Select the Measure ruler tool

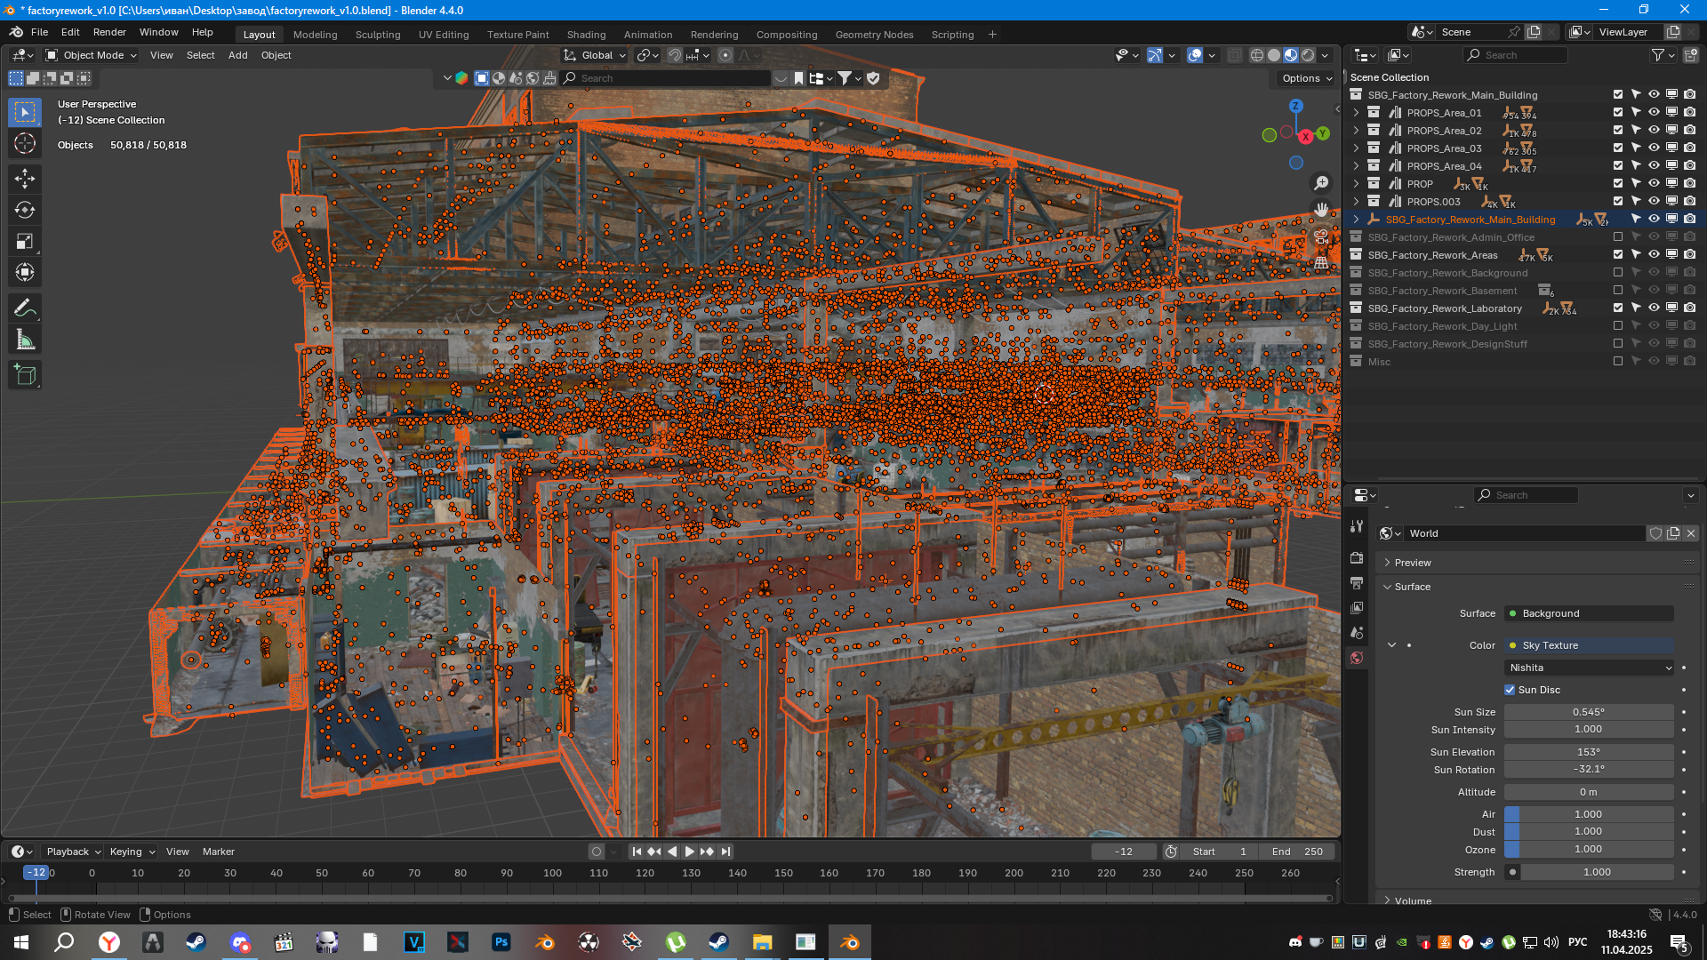(x=25, y=340)
